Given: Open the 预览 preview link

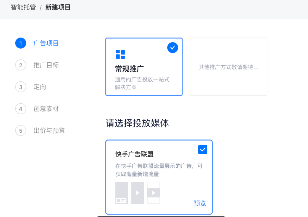Looking at the screenshot, I should (x=200, y=203).
